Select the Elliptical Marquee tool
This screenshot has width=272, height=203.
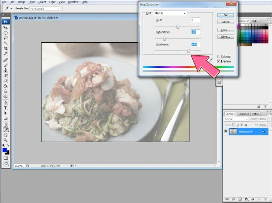coord(5,33)
